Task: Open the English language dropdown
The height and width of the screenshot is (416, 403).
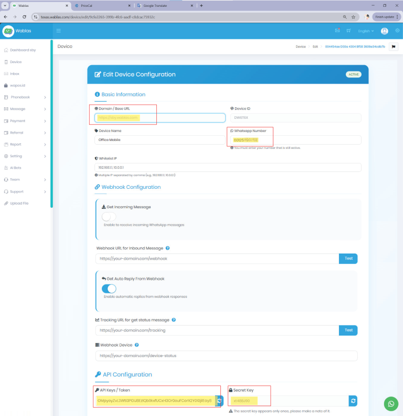Action: (x=366, y=31)
